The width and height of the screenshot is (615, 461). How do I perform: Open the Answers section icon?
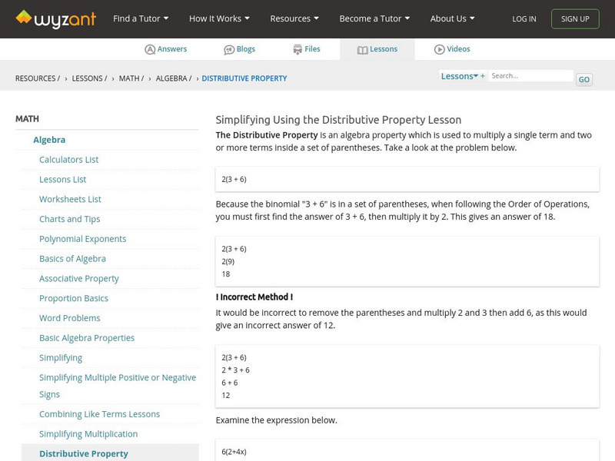[150, 49]
